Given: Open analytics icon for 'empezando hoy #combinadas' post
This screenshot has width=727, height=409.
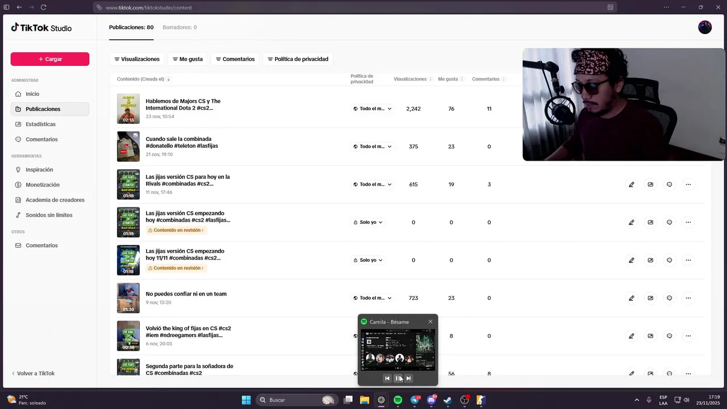Looking at the screenshot, I should (x=650, y=222).
